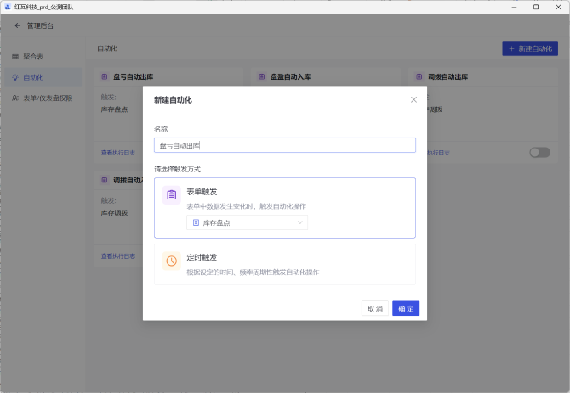The width and height of the screenshot is (570, 393).
Task: Close the 新建自动化 dialog with X
Action: click(x=414, y=100)
